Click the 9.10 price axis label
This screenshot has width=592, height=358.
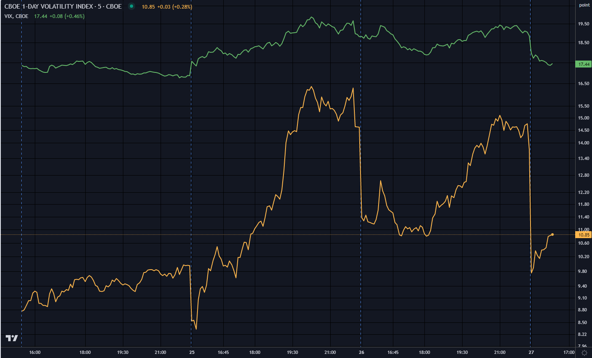pos(583,298)
